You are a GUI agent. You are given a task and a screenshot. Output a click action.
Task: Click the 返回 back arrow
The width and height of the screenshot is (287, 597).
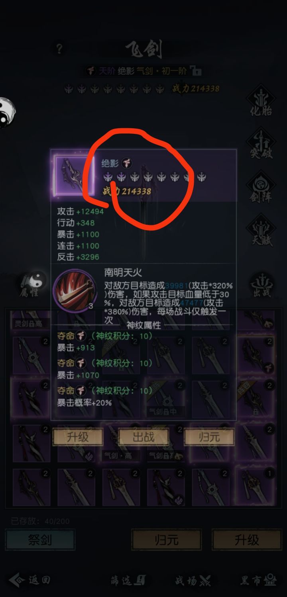click(29, 580)
